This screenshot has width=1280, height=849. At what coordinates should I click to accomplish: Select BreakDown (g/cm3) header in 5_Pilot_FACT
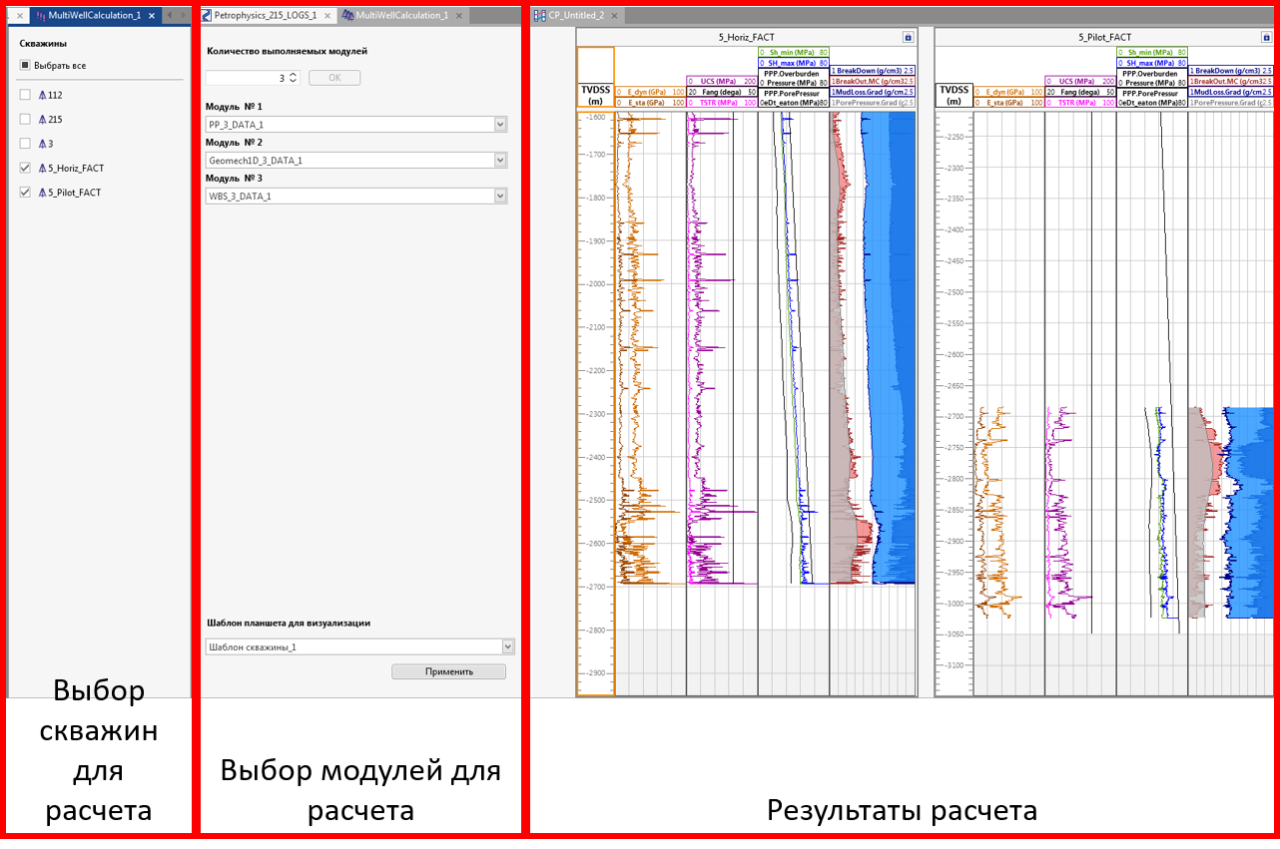[1231, 71]
